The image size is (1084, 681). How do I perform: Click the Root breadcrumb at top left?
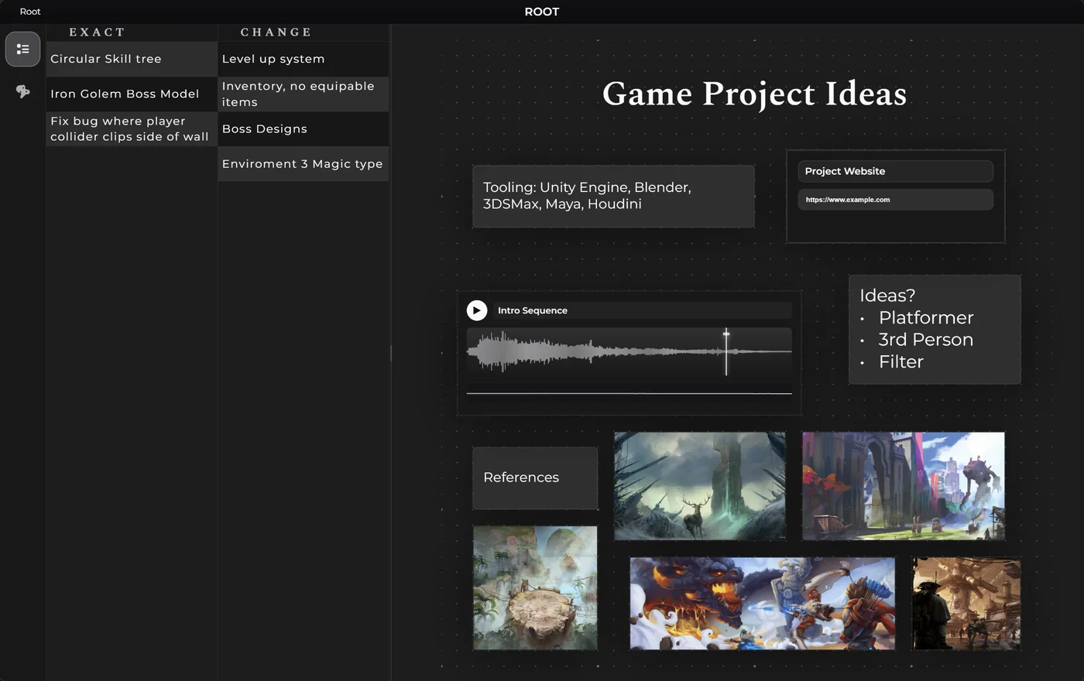coord(30,12)
